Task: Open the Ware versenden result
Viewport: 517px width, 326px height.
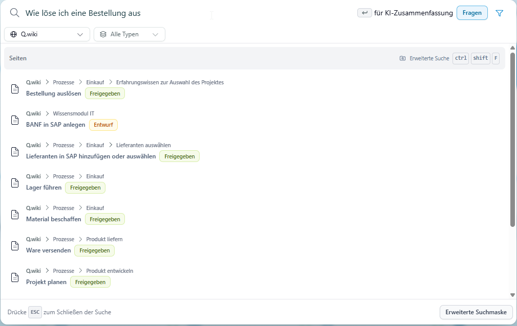Action: point(49,250)
